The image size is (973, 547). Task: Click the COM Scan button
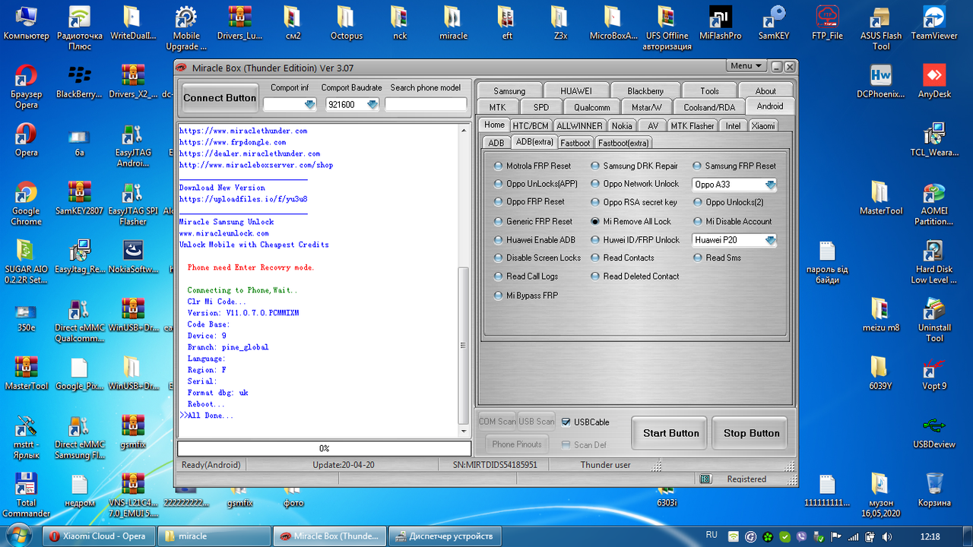pos(497,422)
